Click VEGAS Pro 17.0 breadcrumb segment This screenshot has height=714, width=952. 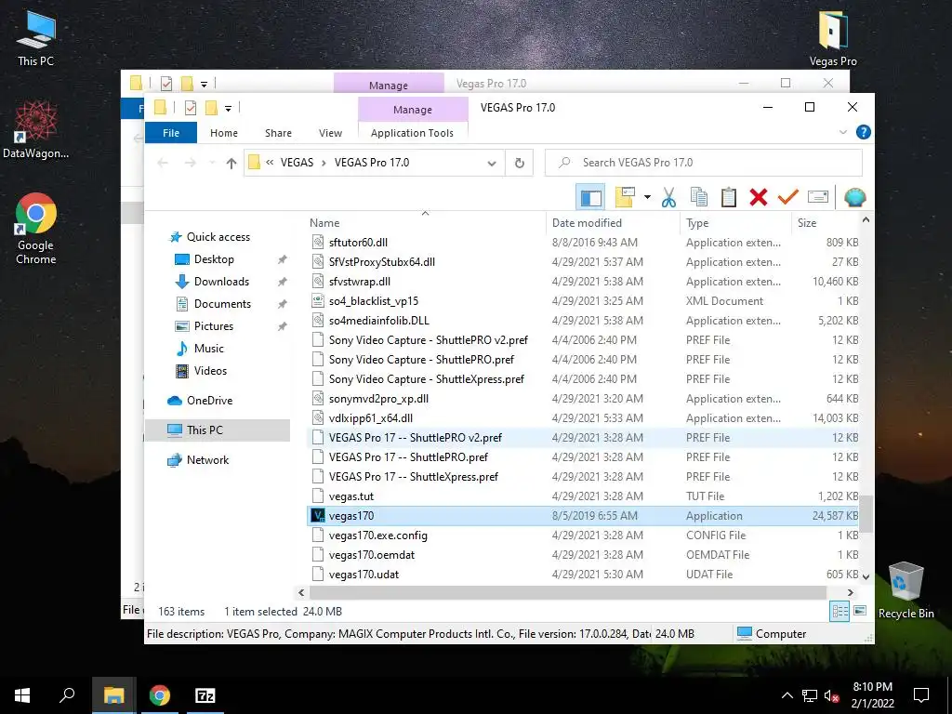[x=372, y=162]
